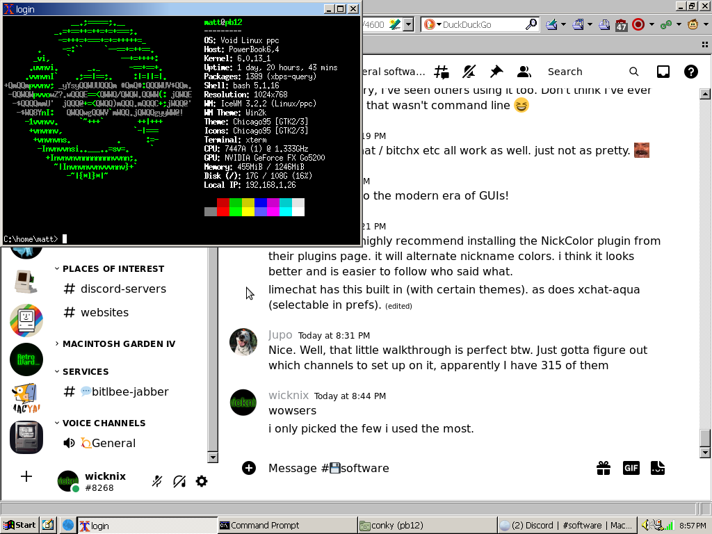Click the calendar icon showing 47
The width and height of the screenshot is (712, 534).
[621, 25]
